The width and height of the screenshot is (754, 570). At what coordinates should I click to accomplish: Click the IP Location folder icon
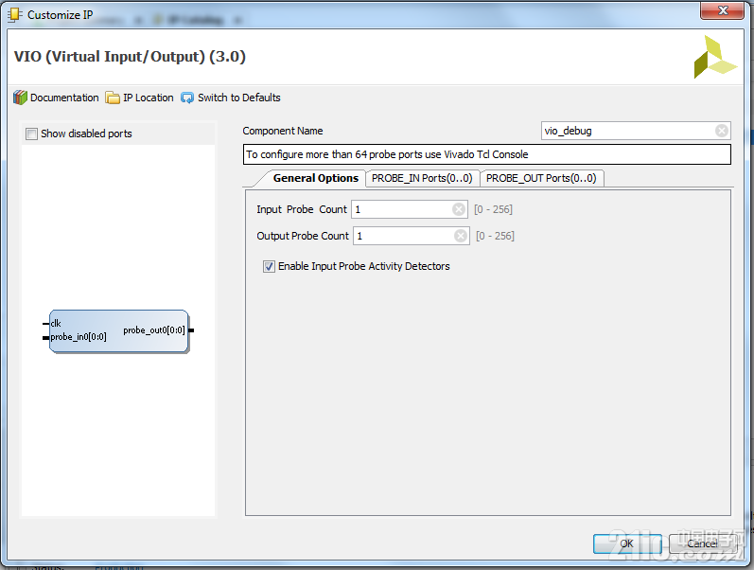pyautogui.click(x=113, y=98)
